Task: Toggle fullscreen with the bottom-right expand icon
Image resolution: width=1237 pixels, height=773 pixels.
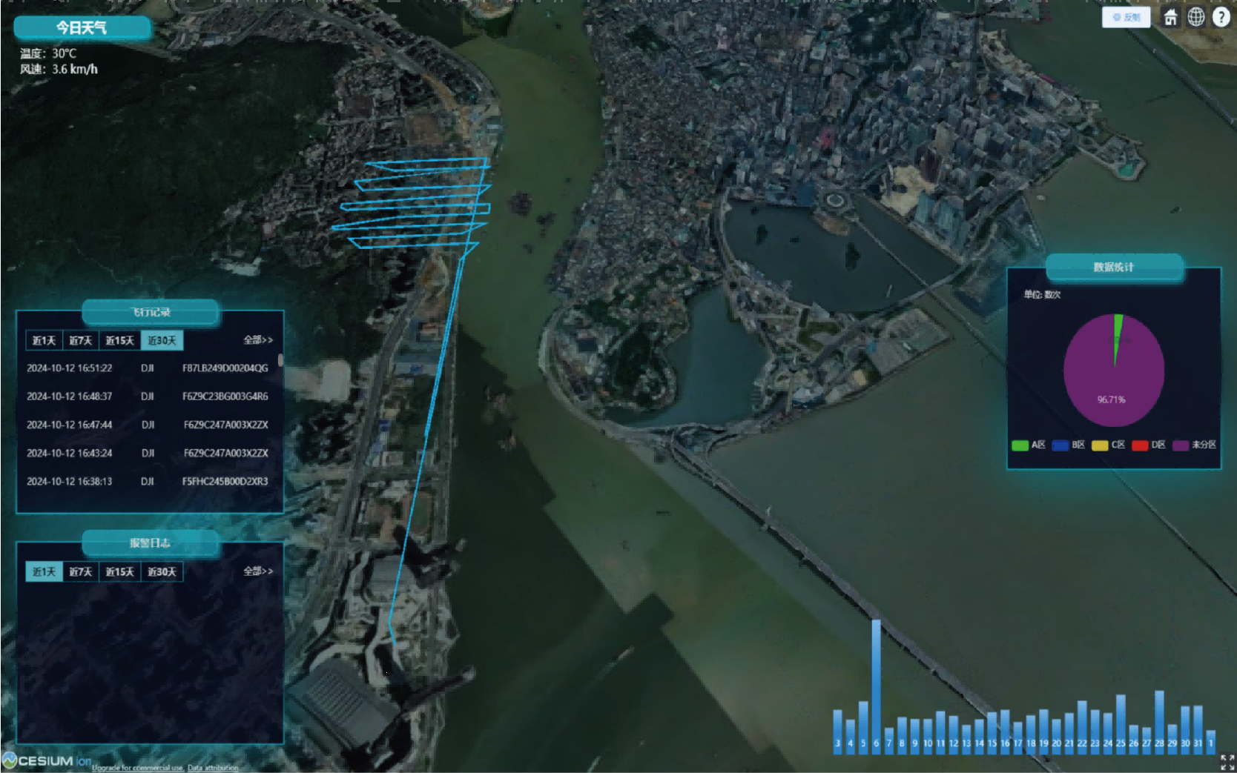Action: click(1227, 762)
